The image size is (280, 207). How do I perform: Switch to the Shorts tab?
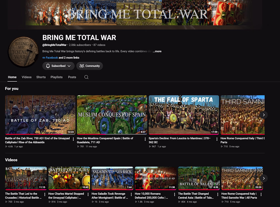tap(41, 77)
